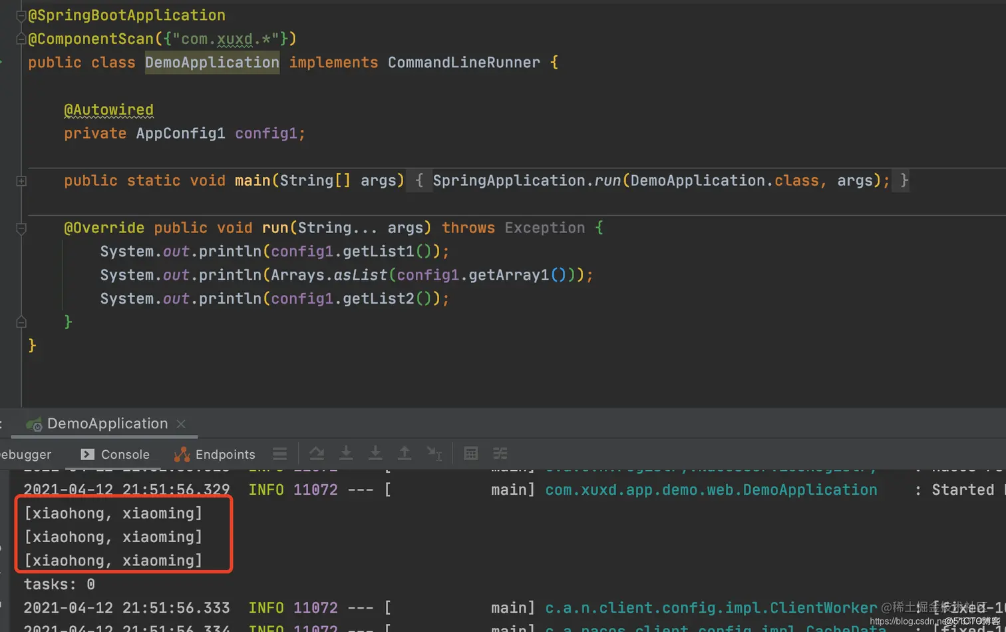This screenshot has height=632, width=1006.
Task: Click the "com.xuxd.*" string literal
Action: [226, 39]
